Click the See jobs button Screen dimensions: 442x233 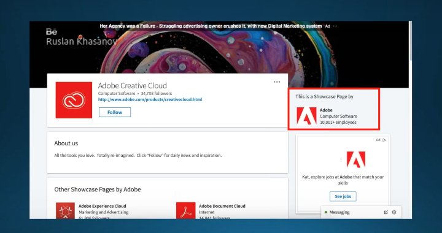[x=343, y=196]
